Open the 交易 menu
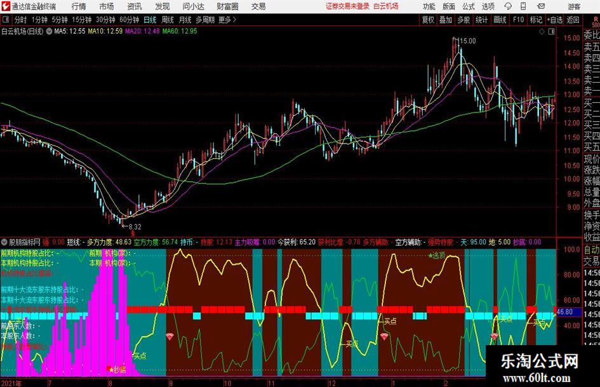 258,6
